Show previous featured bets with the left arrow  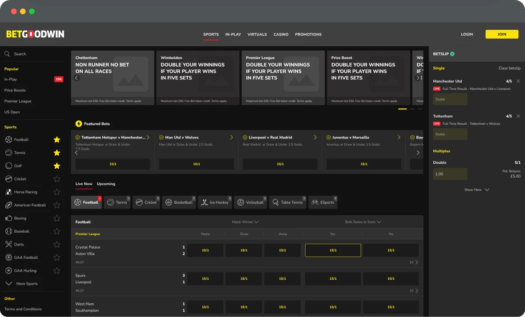tap(77, 153)
